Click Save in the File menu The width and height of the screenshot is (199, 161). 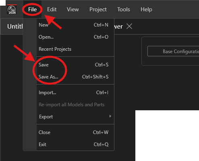pos(75,65)
